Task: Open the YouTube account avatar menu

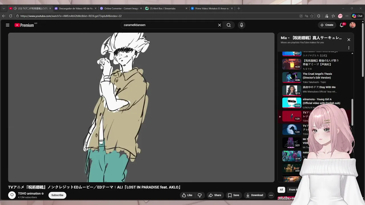Action: click(353, 25)
